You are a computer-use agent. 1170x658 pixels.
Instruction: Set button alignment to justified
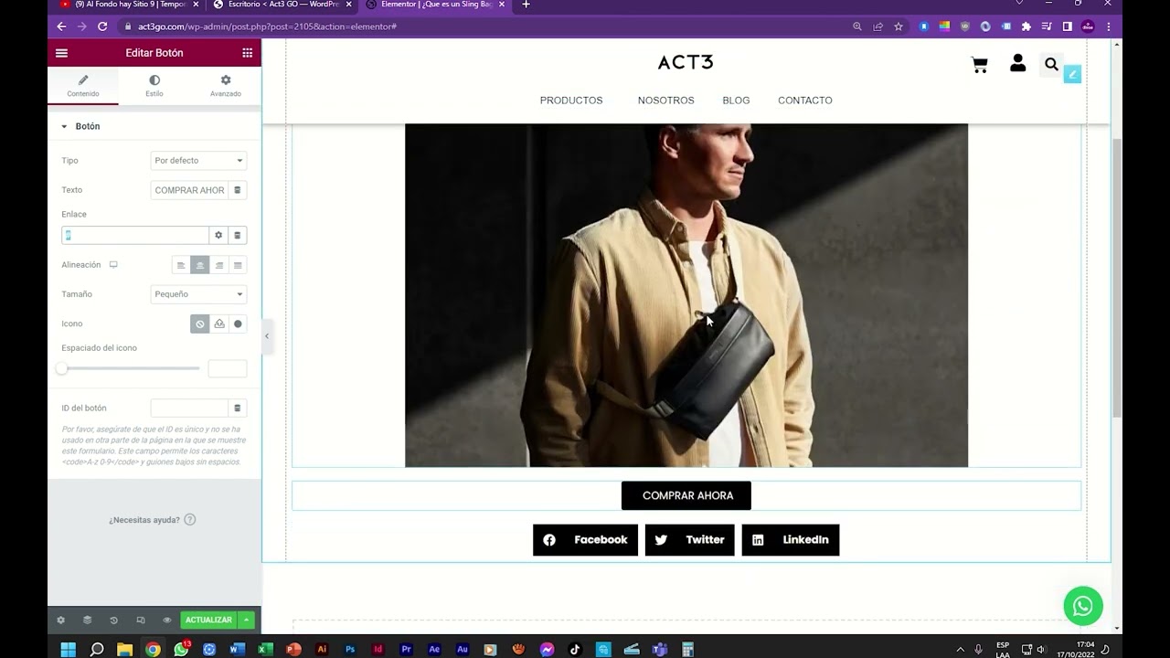tap(238, 265)
